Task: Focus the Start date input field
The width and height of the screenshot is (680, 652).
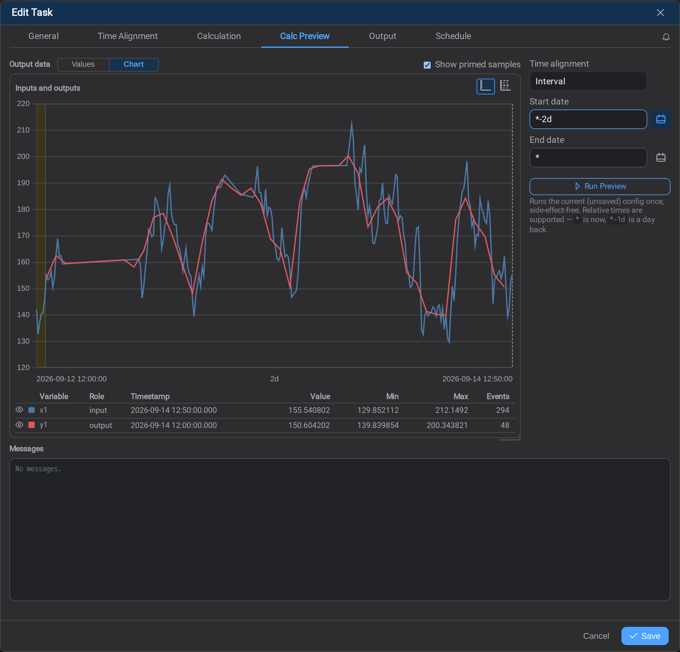Action: (x=588, y=119)
